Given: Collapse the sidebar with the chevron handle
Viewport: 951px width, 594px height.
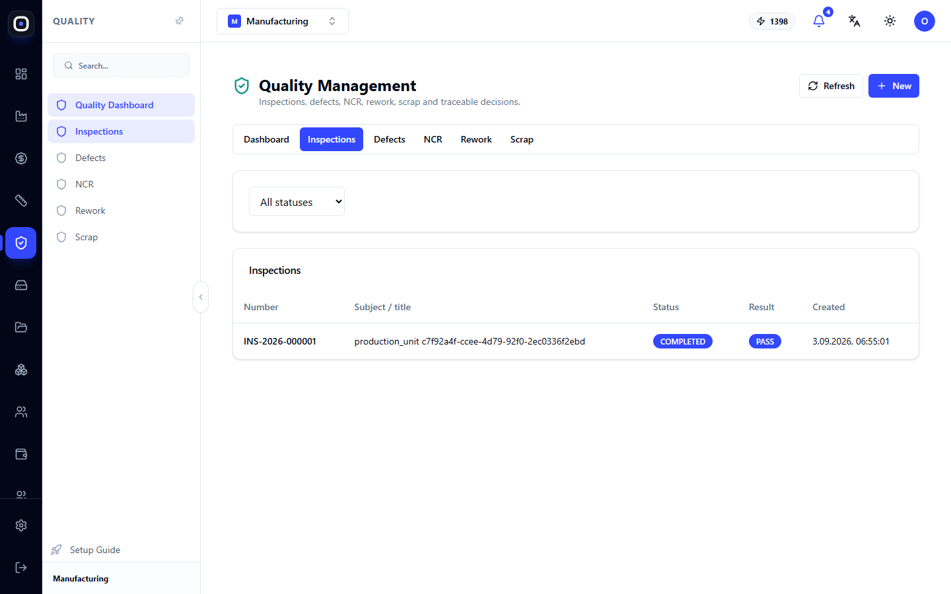Looking at the screenshot, I should tap(201, 297).
